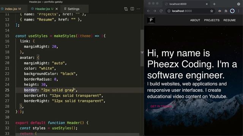The image size is (243, 136).
Task: Bookmark this page with the star icon
Action: [212, 11]
